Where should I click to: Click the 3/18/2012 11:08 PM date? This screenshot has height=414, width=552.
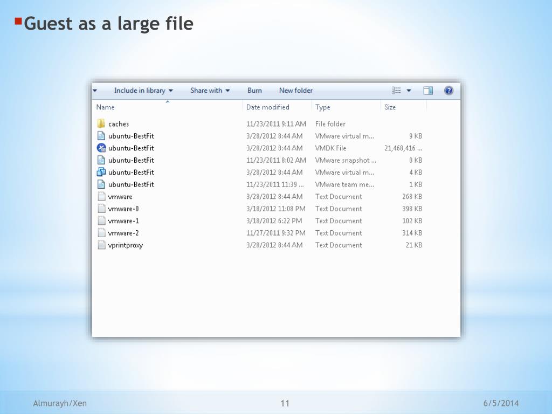pos(275,209)
